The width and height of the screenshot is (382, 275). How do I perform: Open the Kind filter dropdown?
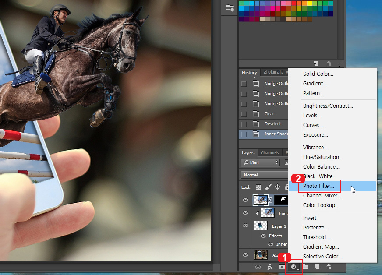(260, 162)
